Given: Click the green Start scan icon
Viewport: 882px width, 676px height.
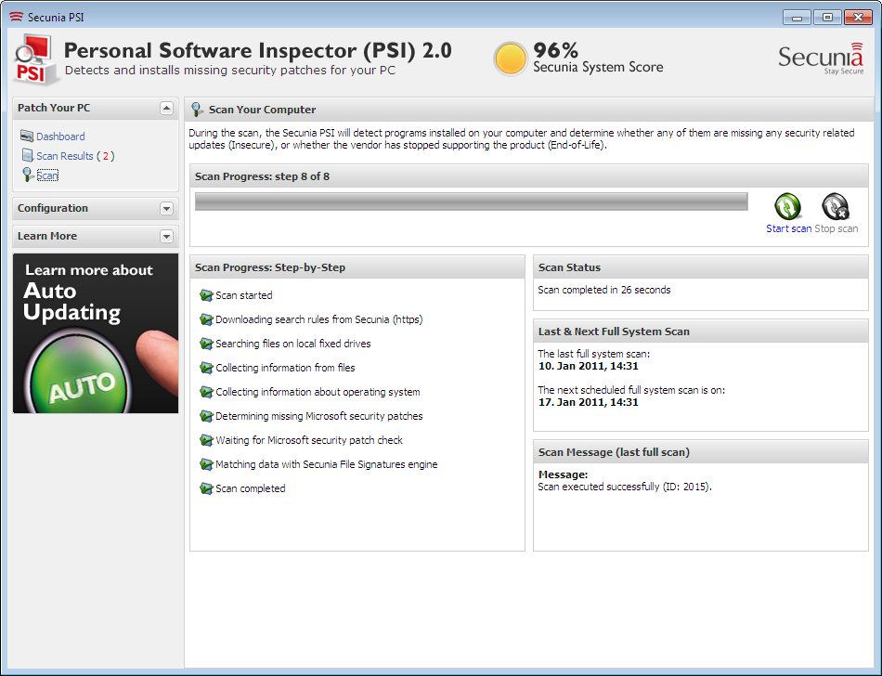Looking at the screenshot, I should [x=787, y=206].
